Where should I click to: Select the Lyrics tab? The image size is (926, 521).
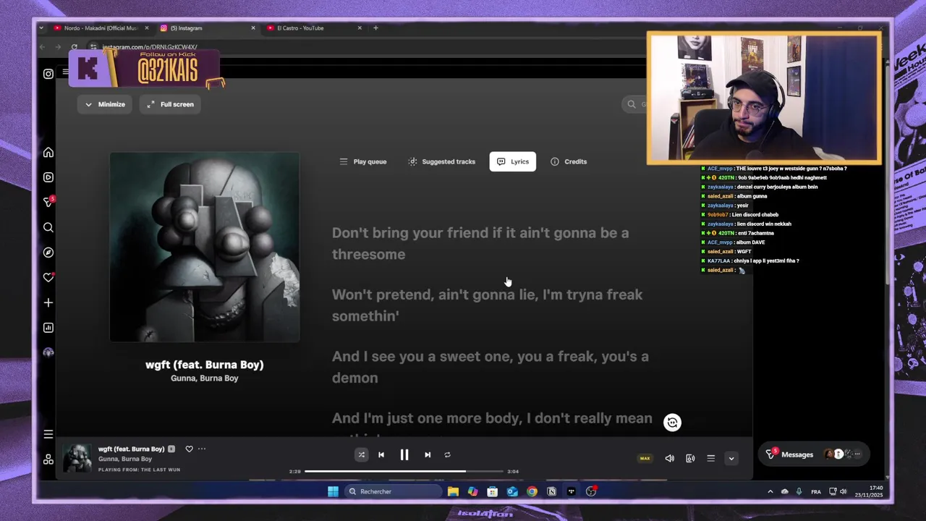pyautogui.click(x=512, y=161)
